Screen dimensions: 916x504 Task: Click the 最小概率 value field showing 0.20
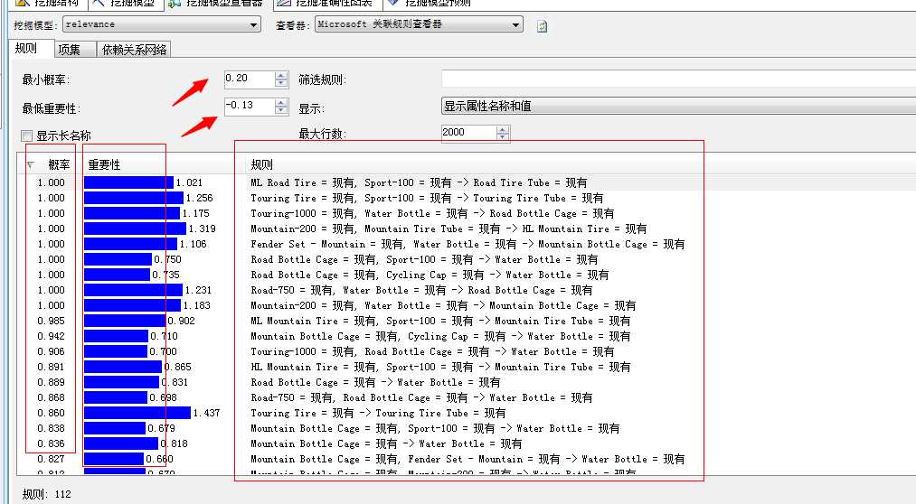pos(250,79)
